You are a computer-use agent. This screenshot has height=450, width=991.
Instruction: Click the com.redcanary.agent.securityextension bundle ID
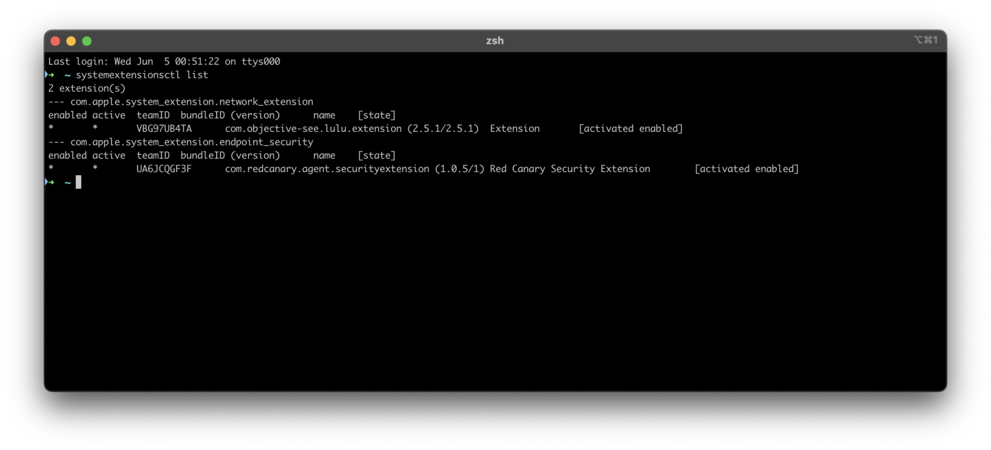click(327, 169)
